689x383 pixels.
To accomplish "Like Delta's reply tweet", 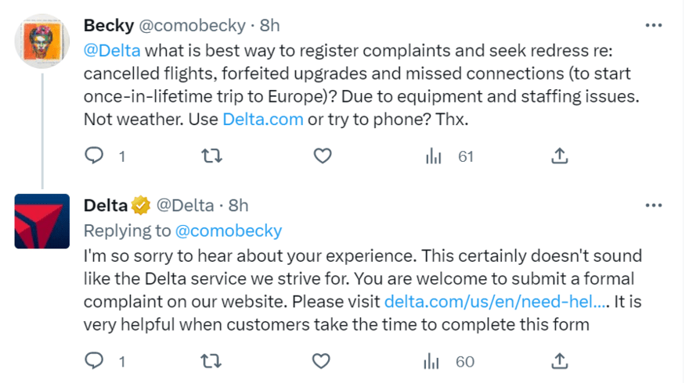I will pos(322,361).
